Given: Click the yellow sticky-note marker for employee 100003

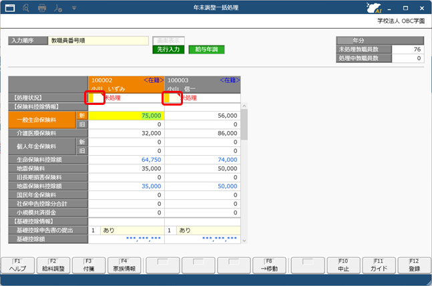Looking at the screenshot, I should pos(170,98).
